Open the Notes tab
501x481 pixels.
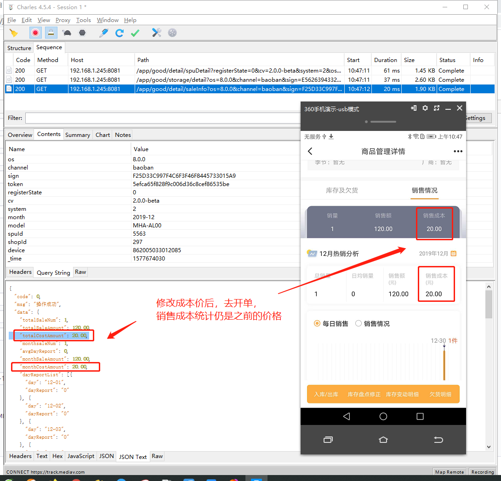[123, 135]
